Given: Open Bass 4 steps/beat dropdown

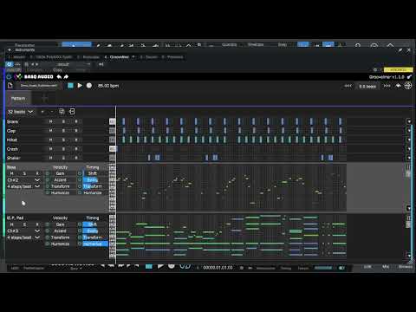Looking at the screenshot, I should [23, 186].
